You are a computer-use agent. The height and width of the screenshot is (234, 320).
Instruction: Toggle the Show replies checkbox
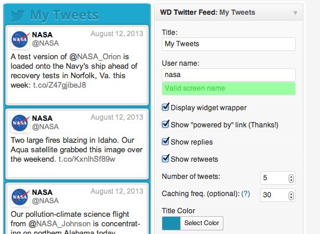(x=165, y=141)
